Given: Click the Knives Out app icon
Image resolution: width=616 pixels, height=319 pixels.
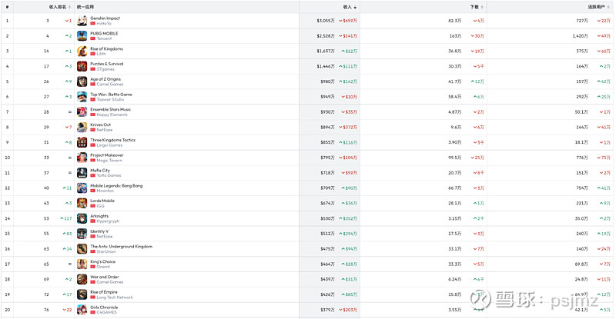Looking at the screenshot, I should pyautogui.click(x=82, y=127).
